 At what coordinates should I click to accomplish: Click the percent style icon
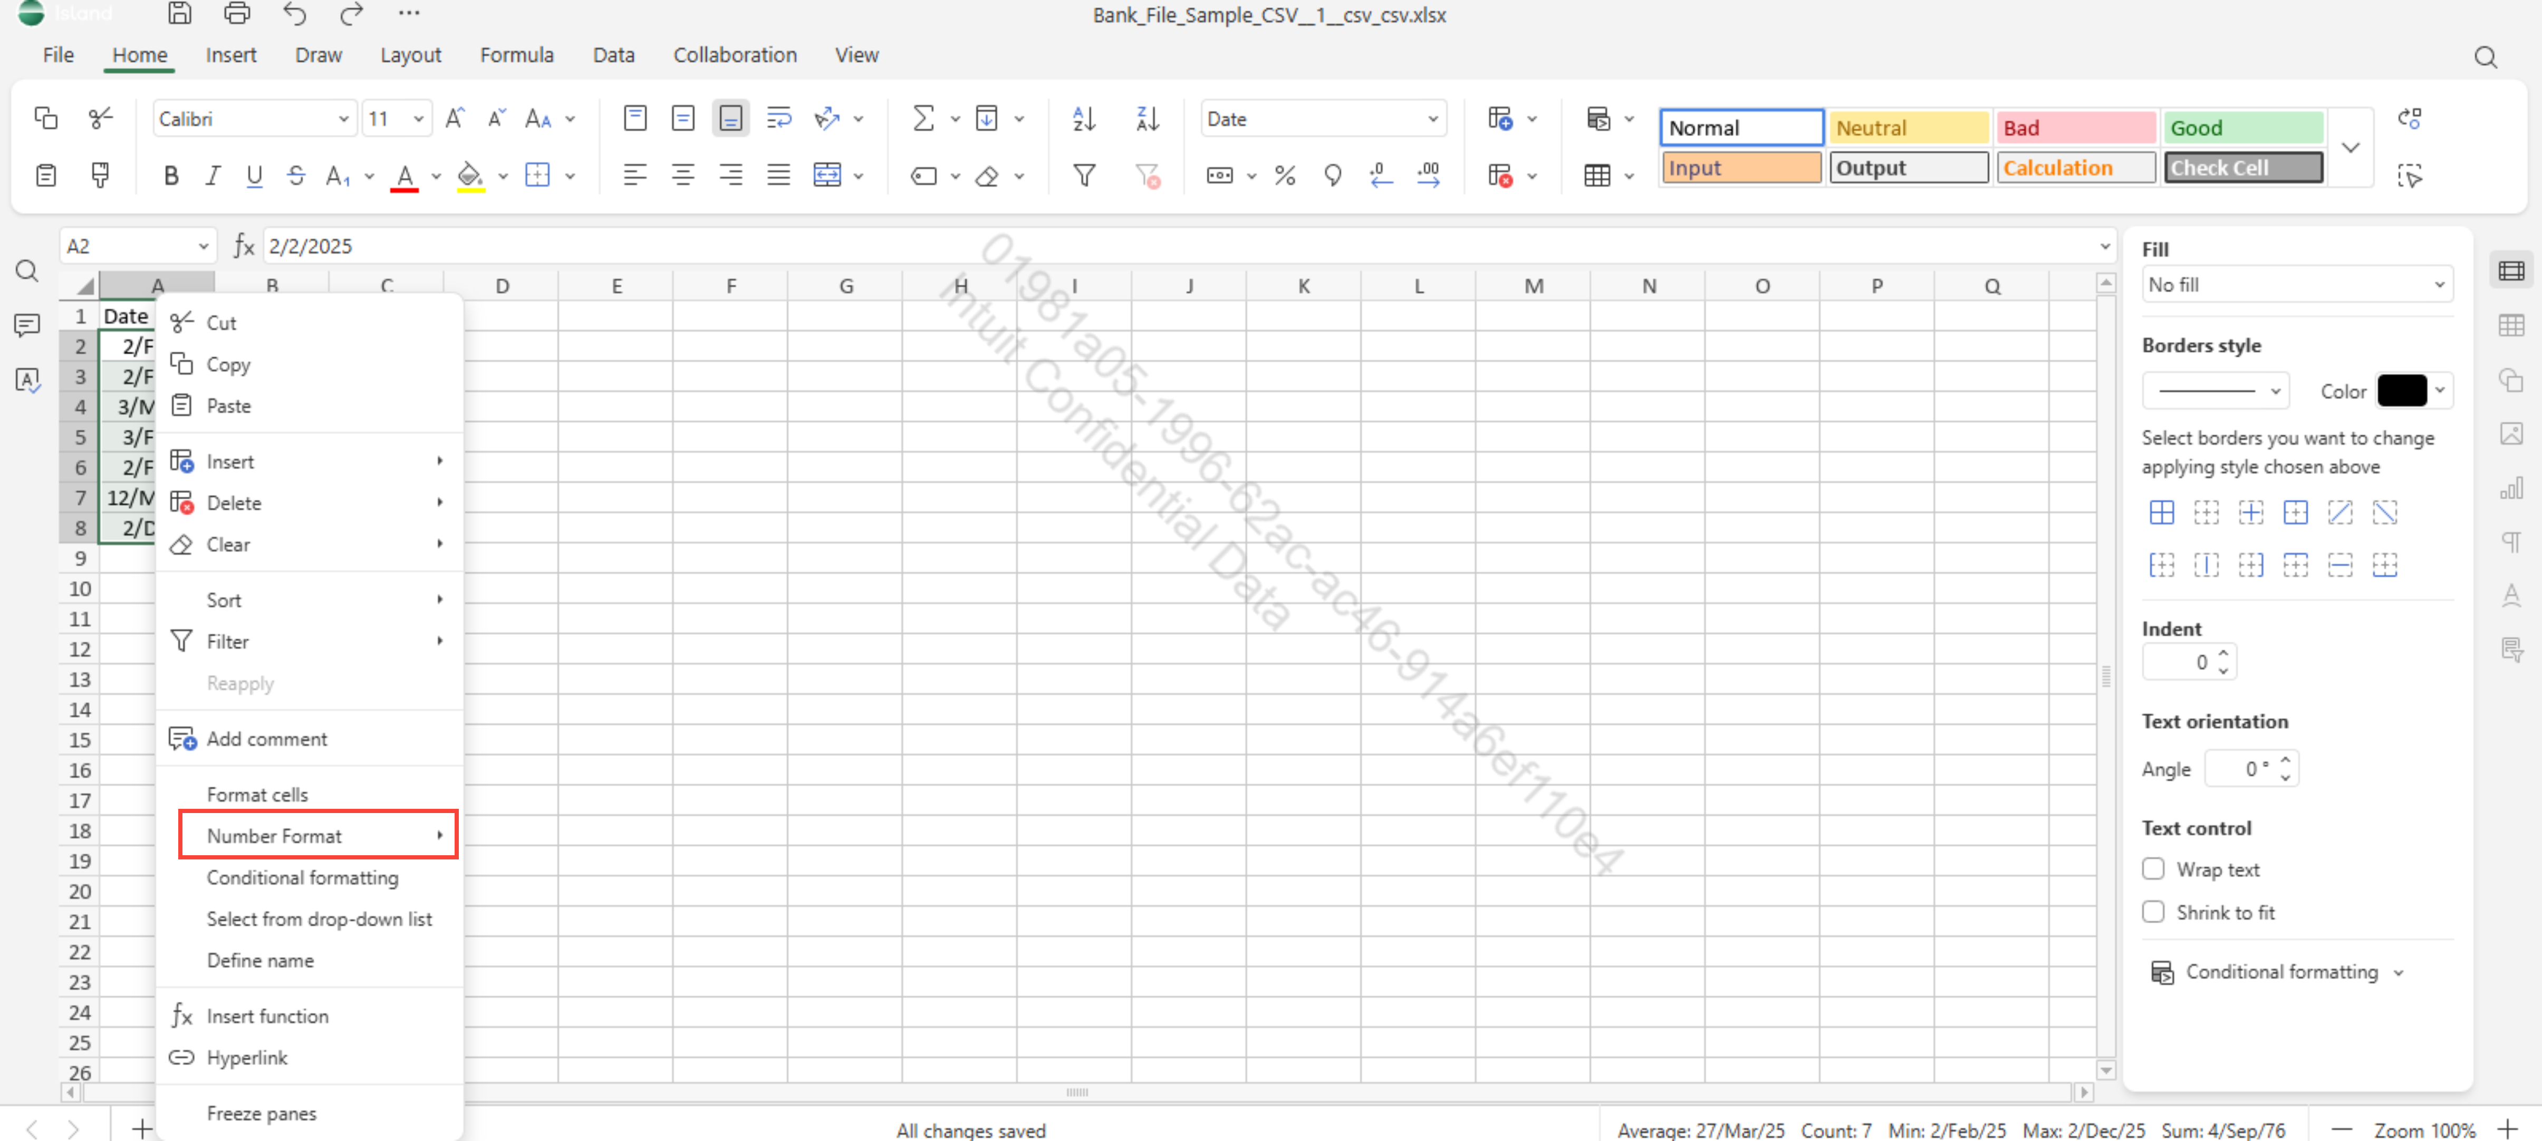[x=1284, y=176]
